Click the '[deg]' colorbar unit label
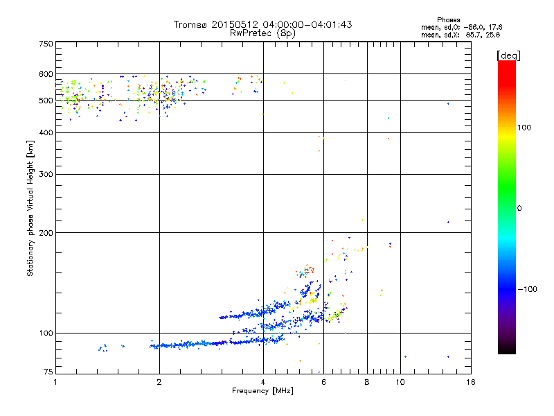The height and width of the screenshot is (416, 554). coord(508,55)
